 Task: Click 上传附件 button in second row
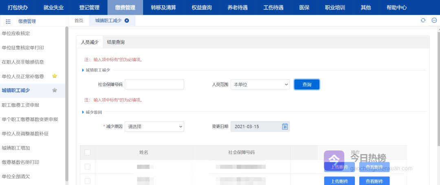coord(339,181)
